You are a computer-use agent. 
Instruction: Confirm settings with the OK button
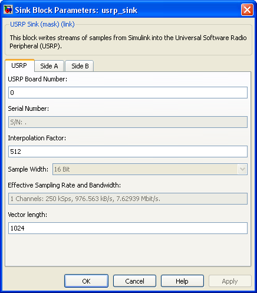point(86,281)
